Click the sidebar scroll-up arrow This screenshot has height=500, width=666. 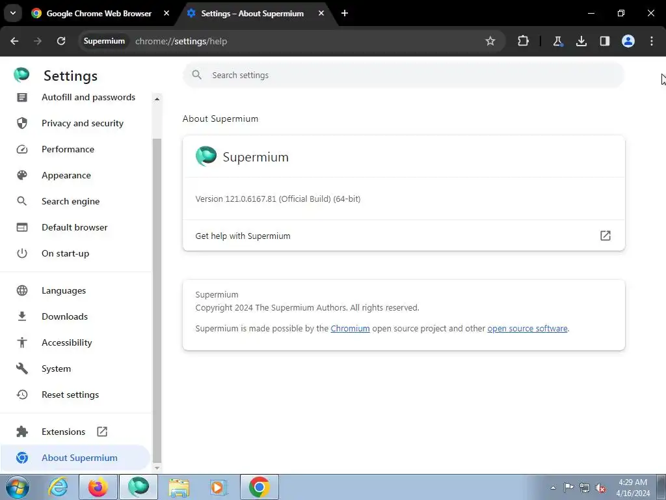pos(157,99)
